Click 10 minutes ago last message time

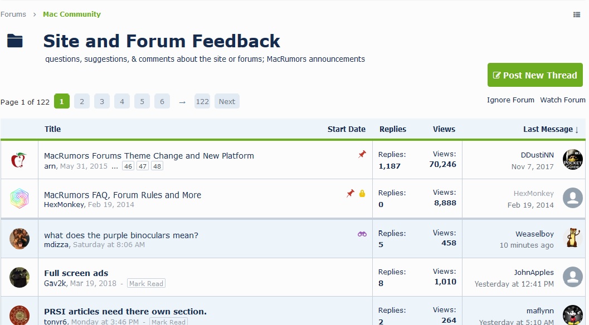[x=527, y=245]
